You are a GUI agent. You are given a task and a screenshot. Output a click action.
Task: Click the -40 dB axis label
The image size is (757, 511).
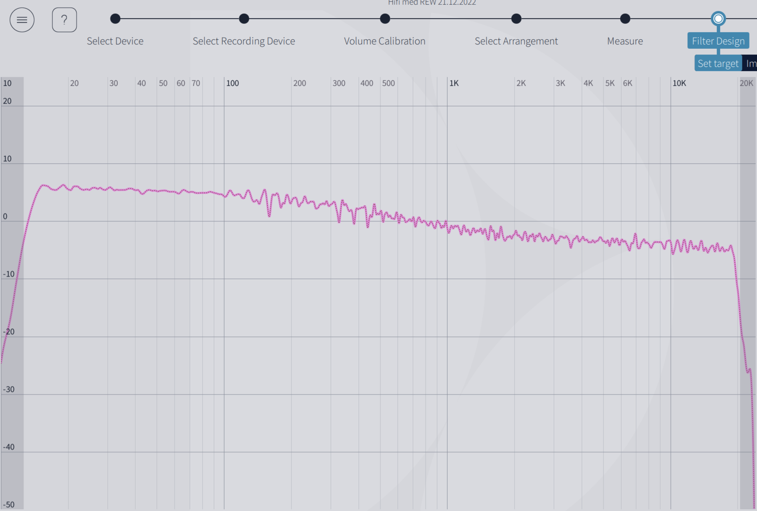point(9,447)
